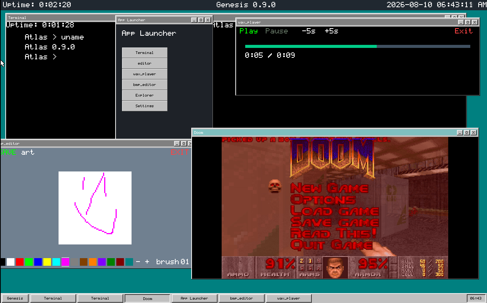Select New Game in the Doom menu

pyautogui.click(x=329, y=188)
